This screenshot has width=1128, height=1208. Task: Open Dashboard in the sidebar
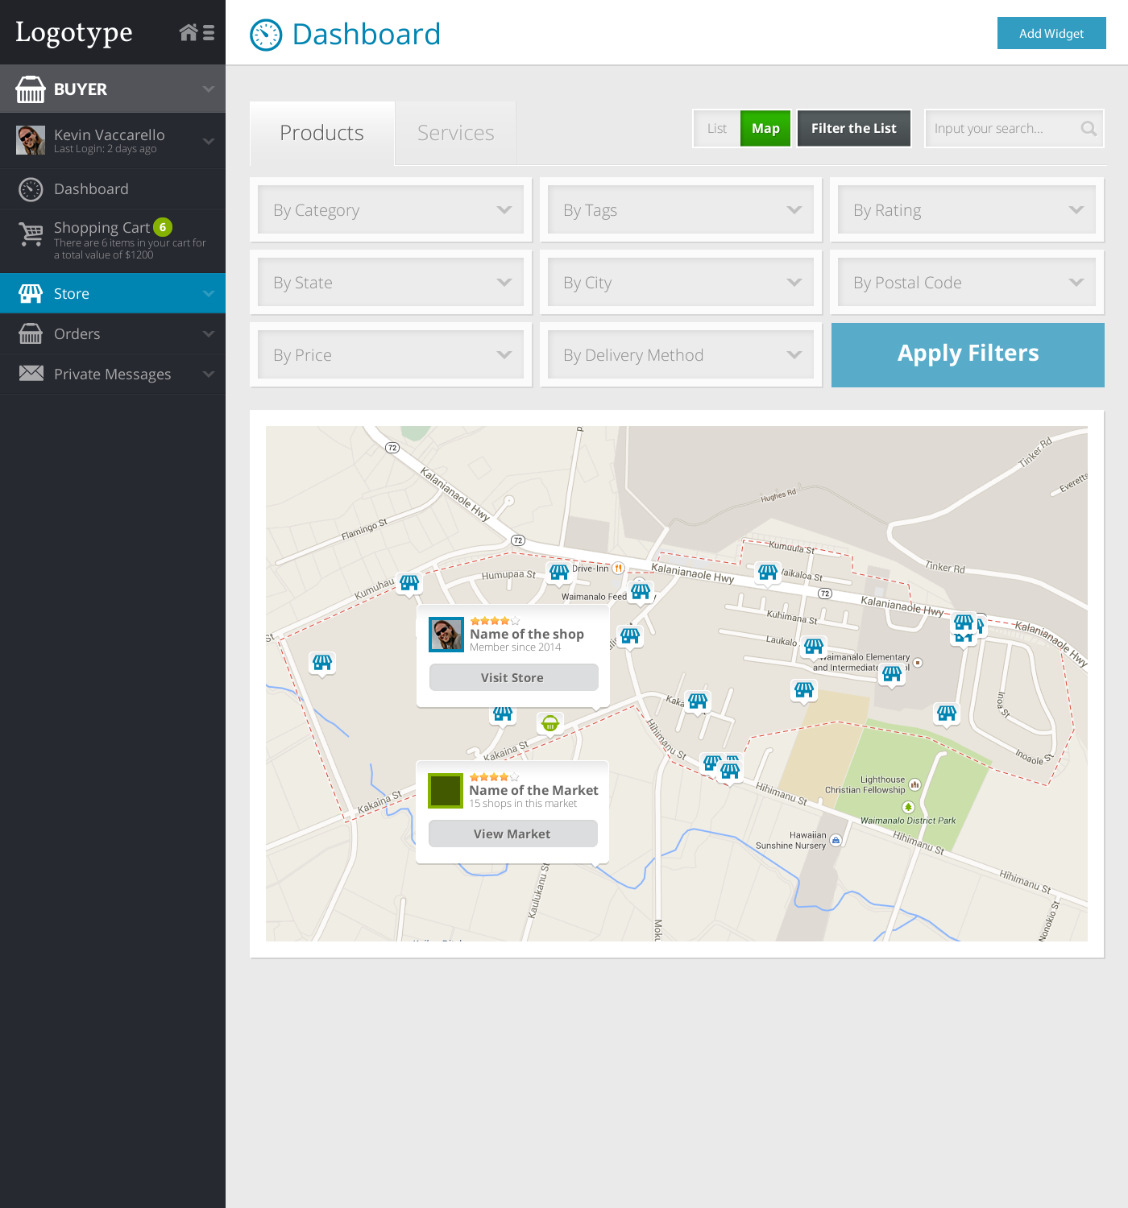pyautogui.click(x=113, y=189)
